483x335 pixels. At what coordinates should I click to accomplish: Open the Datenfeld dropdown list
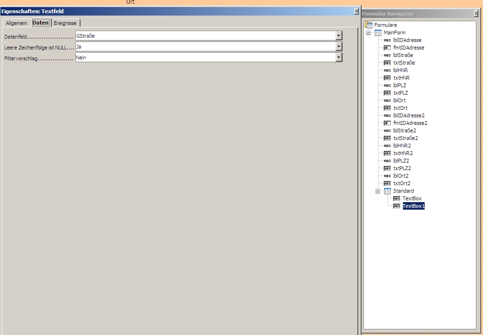pos(338,36)
